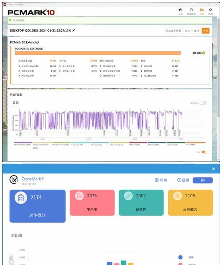Click the CrossMark logo icon
222x265 pixels.
(x=14, y=179)
